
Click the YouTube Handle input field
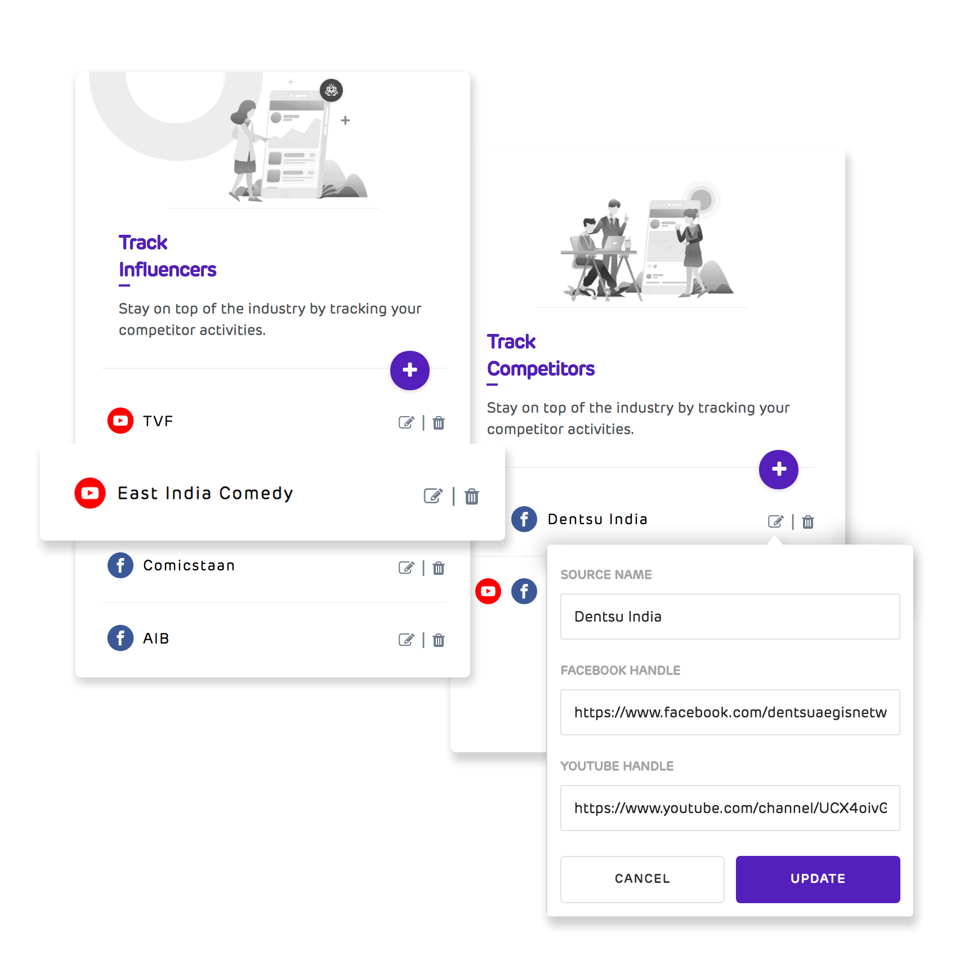tap(730, 808)
